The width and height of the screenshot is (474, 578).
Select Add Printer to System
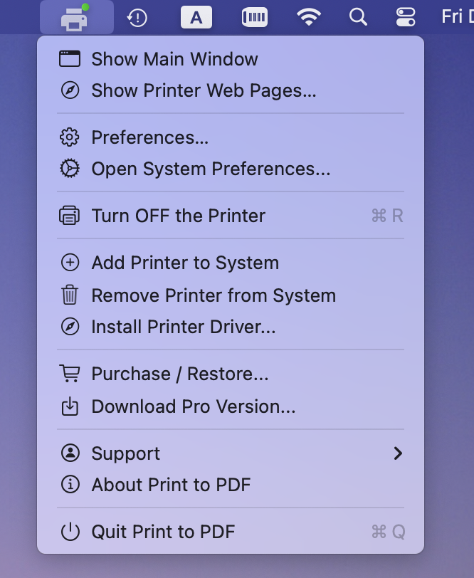click(231, 263)
